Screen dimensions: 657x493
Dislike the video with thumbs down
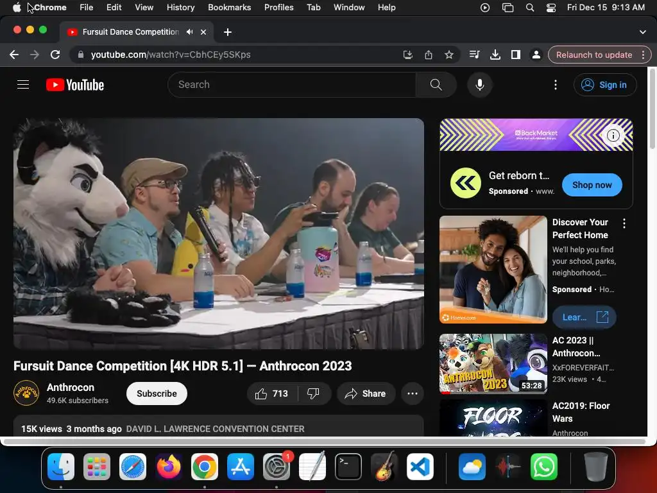(x=313, y=394)
